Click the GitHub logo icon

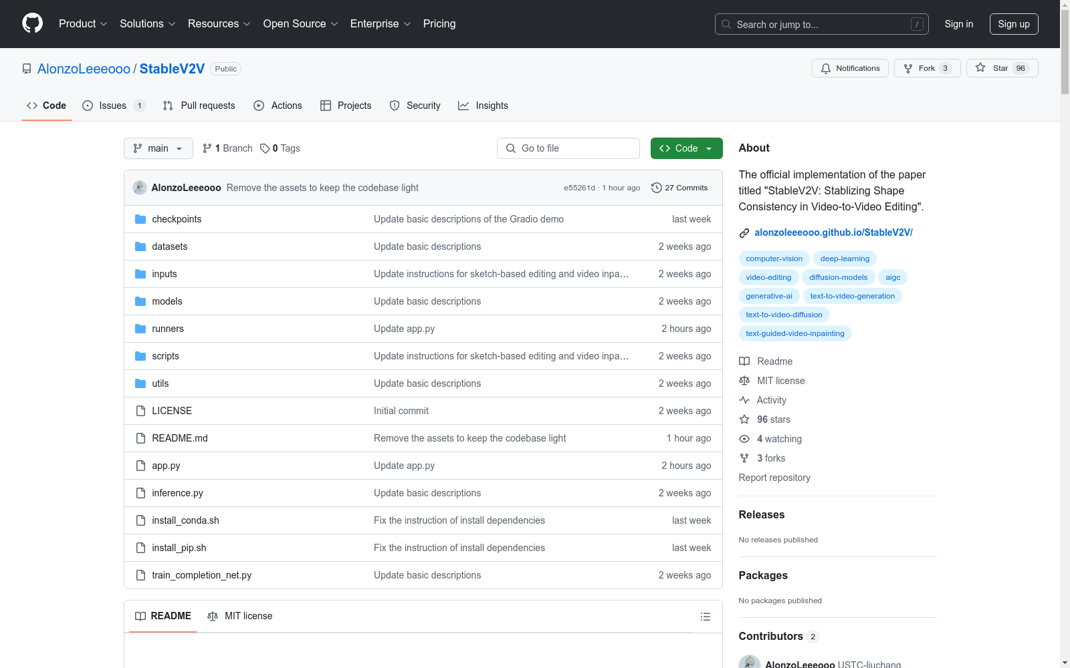[x=32, y=23]
